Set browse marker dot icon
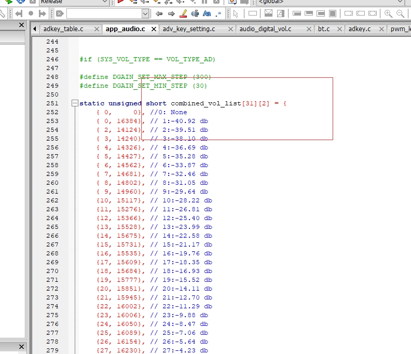Image resolution: width=411 pixels, height=354 pixels. 31,13
